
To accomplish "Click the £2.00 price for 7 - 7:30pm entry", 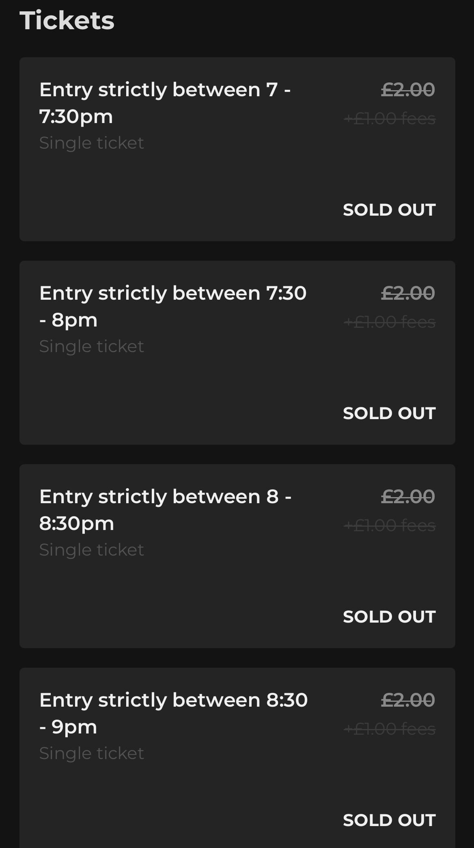I will 408,89.
